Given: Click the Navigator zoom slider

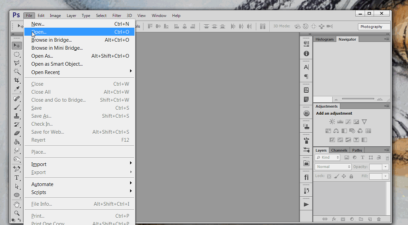Looking at the screenshot, I should tap(358, 99).
